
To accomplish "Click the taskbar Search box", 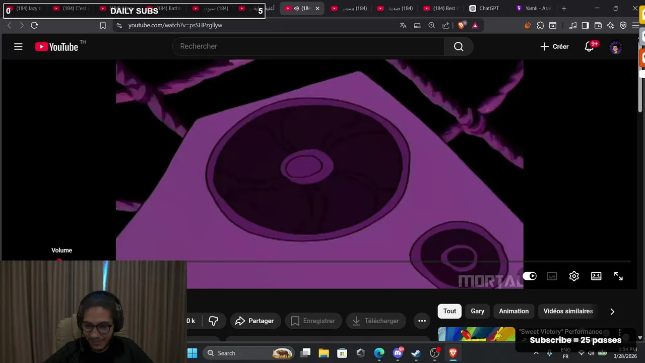I will 249,353.
